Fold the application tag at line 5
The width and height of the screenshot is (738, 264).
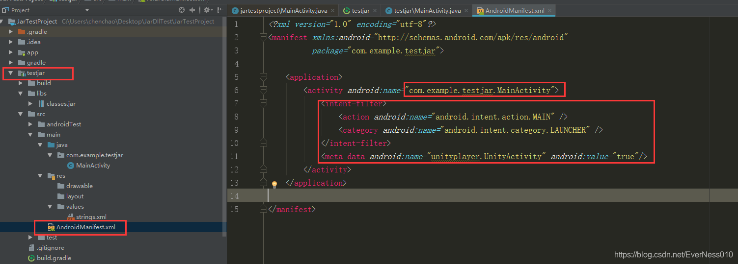(x=263, y=77)
